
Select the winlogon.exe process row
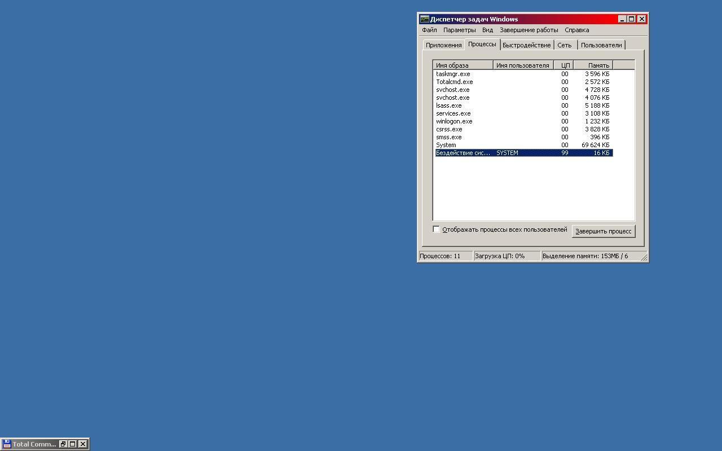pos(523,121)
